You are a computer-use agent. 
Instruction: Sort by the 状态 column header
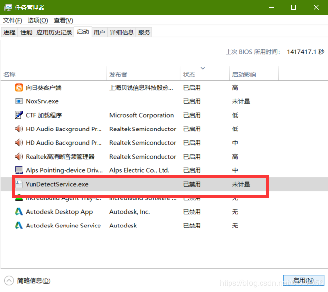click(204, 75)
